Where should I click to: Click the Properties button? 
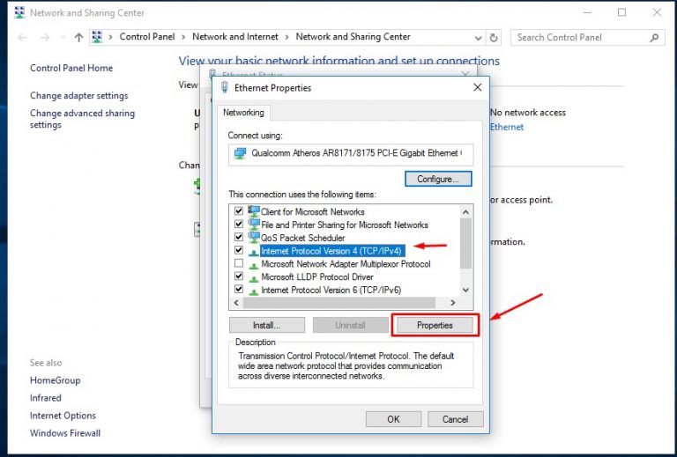pyautogui.click(x=435, y=325)
